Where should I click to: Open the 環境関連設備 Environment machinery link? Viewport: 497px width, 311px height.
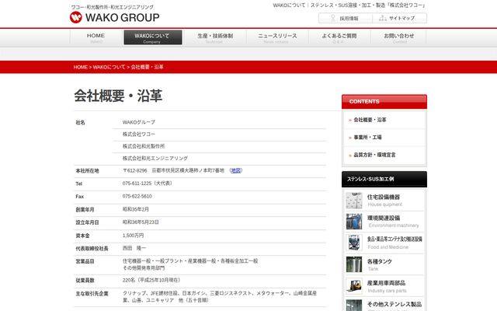[x=393, y=222]
